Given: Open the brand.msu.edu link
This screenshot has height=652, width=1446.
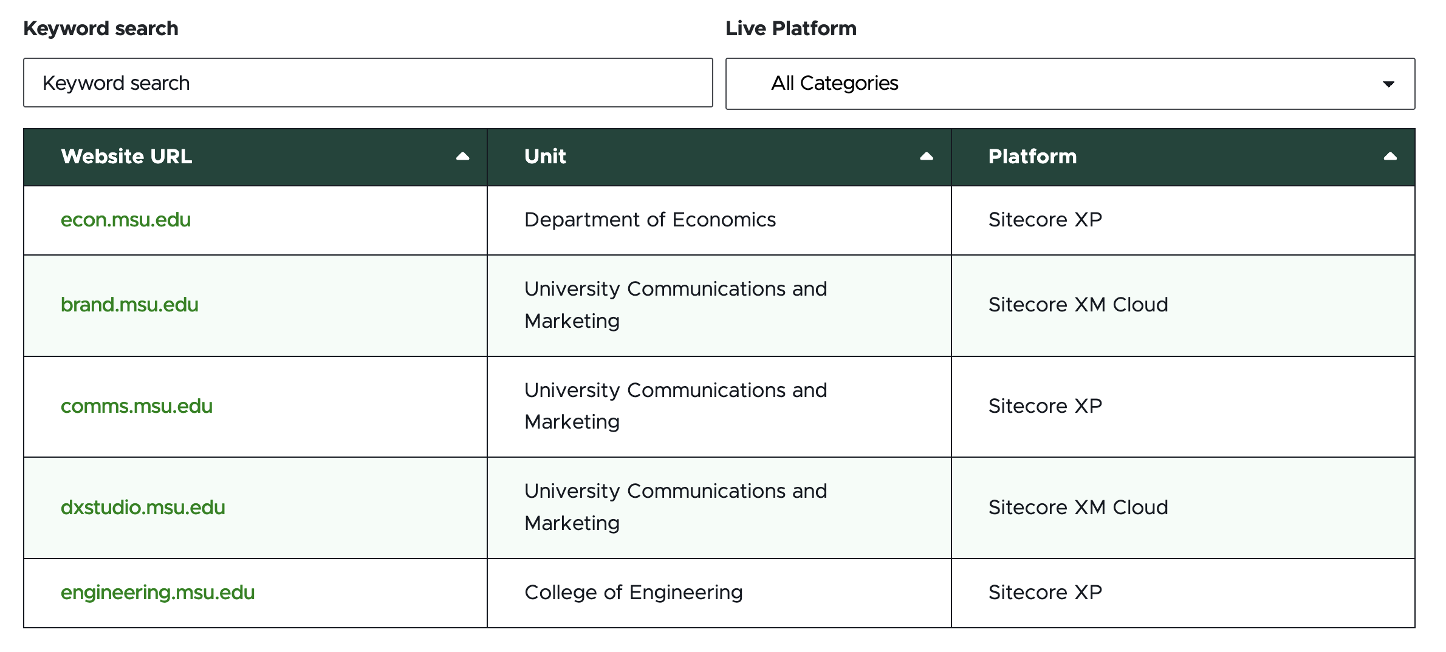Looking at the screenshot, I should (x=129, y=305).
